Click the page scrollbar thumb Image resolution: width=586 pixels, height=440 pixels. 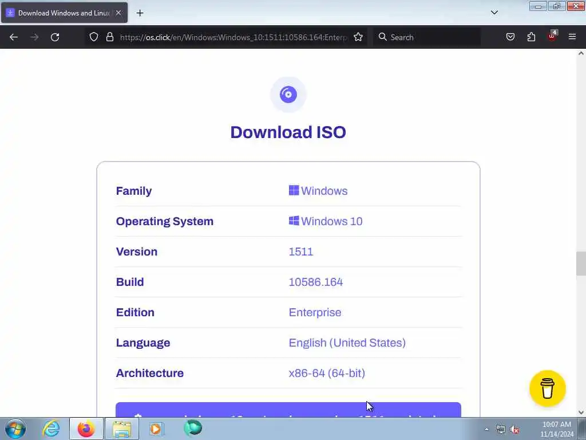pyautogui.click(x=581, y=264)
